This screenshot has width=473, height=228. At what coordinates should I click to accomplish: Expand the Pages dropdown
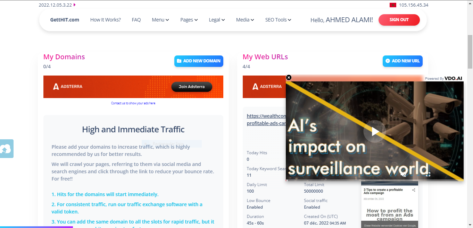189,20
